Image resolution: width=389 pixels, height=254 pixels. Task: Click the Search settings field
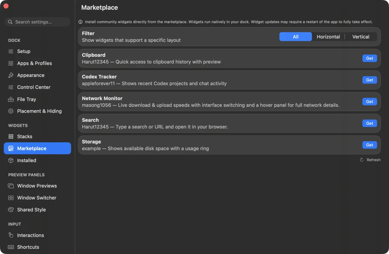(37, 22)
